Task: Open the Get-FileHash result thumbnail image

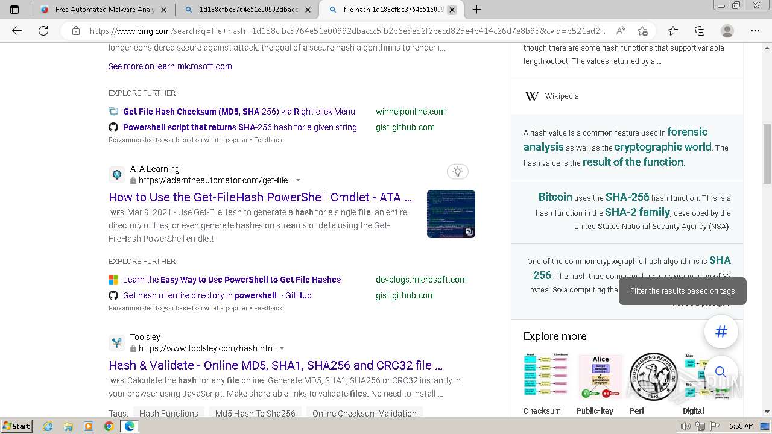Action: pyautogui.click(x=451, y=214)
